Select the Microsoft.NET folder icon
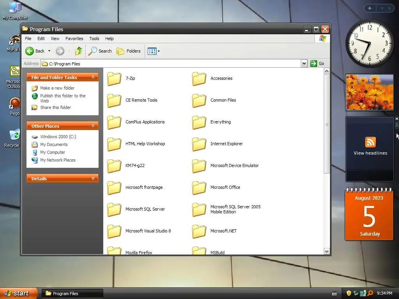This screenshot has height=299, width=399. pyautogui.click(x=199, y=231)
